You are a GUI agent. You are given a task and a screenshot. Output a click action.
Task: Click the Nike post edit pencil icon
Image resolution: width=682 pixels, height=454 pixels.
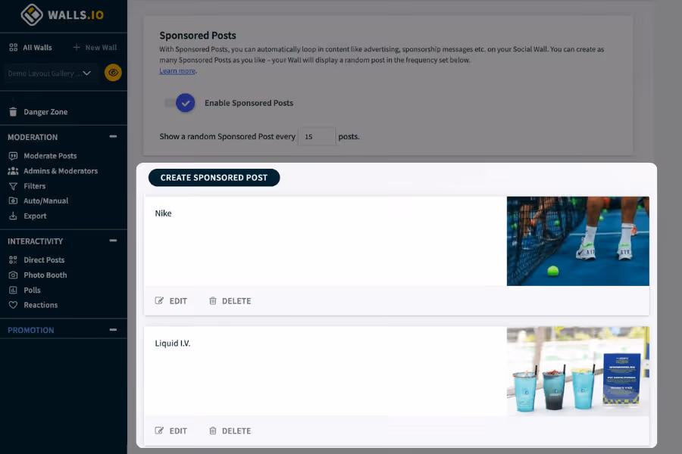159,300
